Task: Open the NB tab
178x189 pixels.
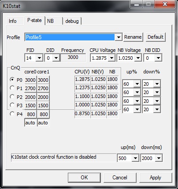Action: click(50, 21)
